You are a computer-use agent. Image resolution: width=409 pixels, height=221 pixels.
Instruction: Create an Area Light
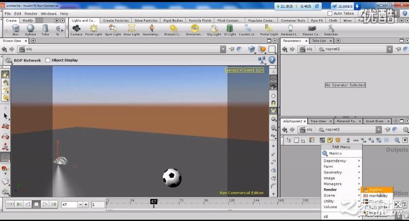(x=132, y=30)
